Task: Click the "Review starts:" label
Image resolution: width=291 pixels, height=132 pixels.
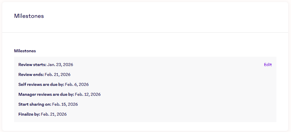Action: coord(32,65)
